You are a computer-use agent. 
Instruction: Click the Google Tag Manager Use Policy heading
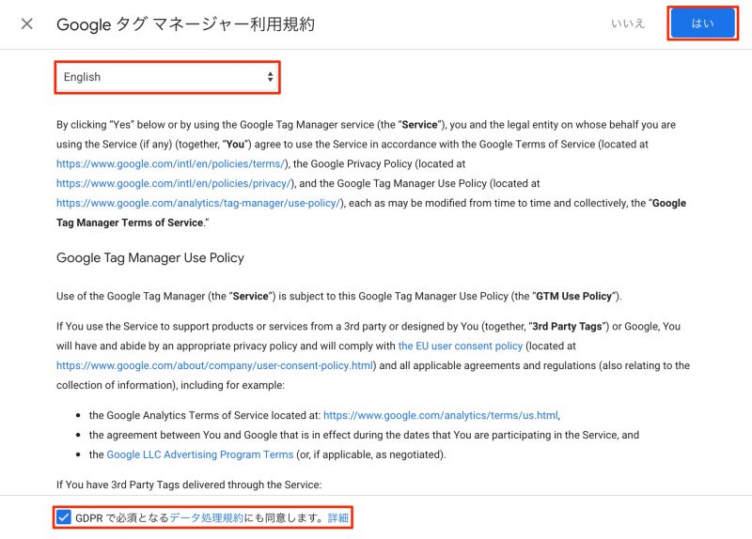pos(150,257)
